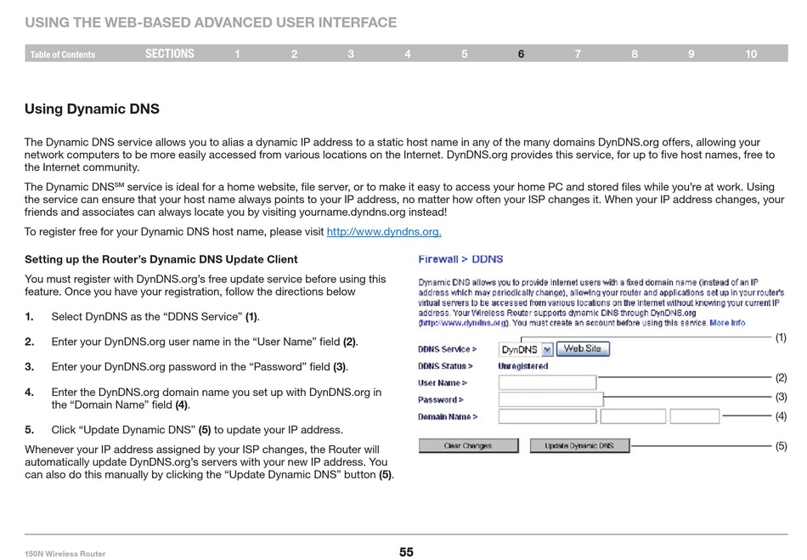Click the Unregistered DDNS status text
Viewport: 807px width, 560px height.
[x=523, y=366]
